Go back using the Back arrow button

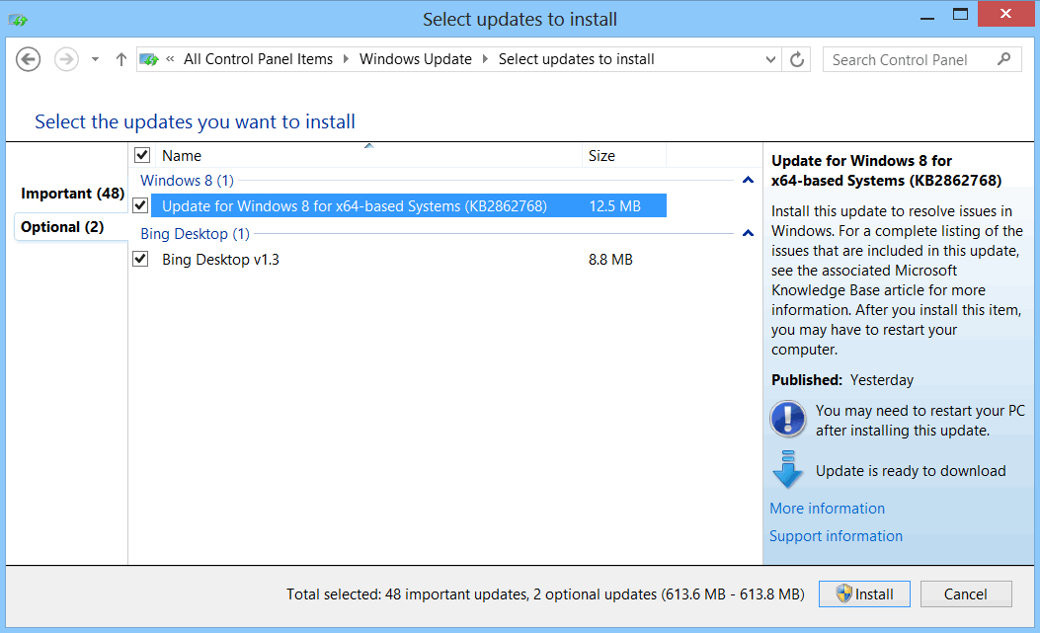click(x=28, y=59)
